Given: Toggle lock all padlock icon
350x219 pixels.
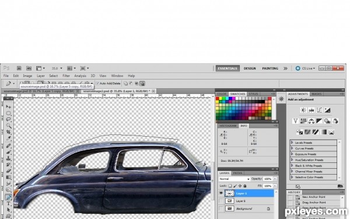Looking at the screenshot, I should 245,186.
